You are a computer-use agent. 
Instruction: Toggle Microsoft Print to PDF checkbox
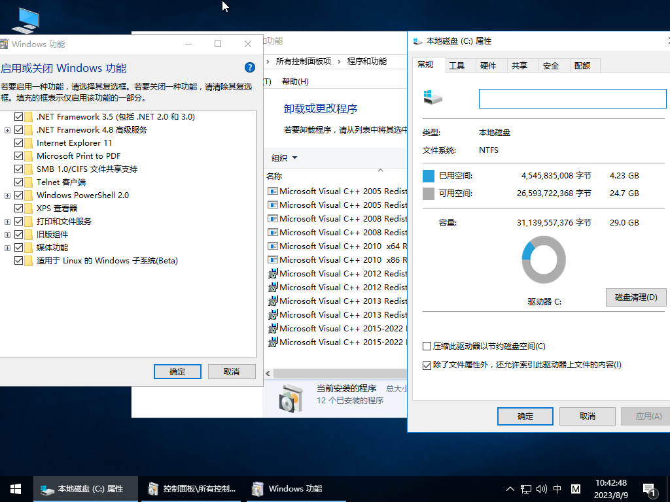click(x=18, y=156)
